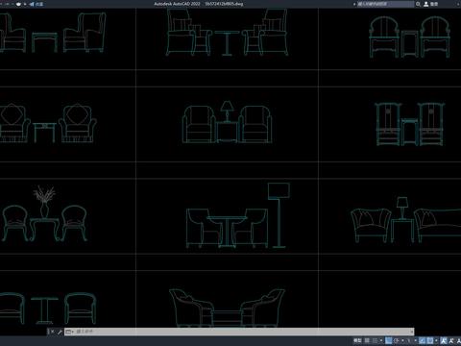Screen dimensions: 461x346
Task: Toggle the drawing grid display icon
Action: pos(367,340)
